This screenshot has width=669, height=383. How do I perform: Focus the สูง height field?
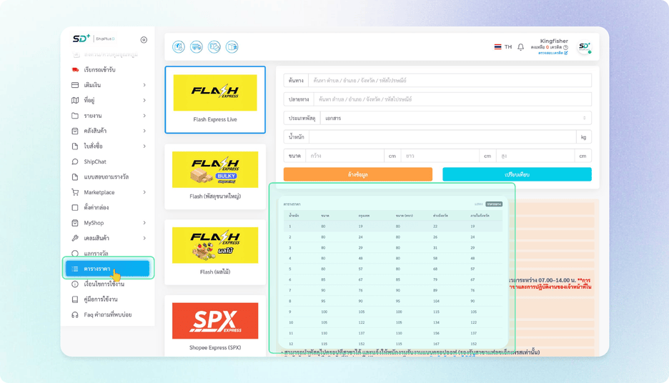[535, 156]
